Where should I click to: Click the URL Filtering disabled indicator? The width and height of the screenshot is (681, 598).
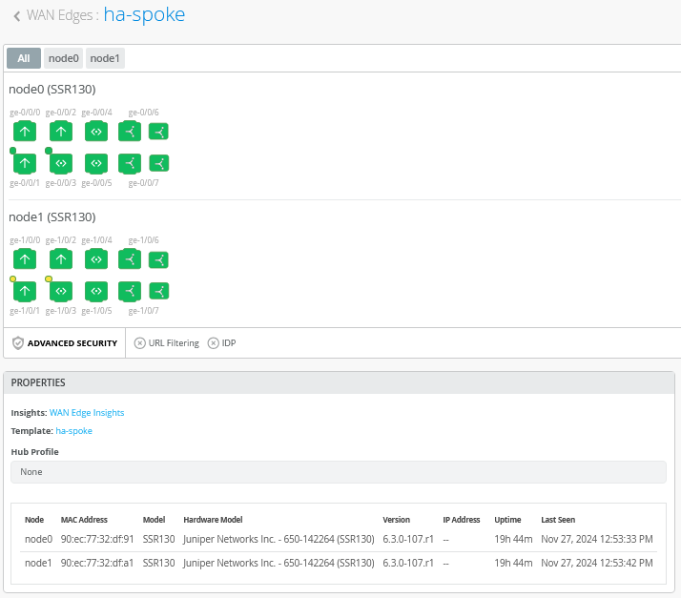(139, 343)
